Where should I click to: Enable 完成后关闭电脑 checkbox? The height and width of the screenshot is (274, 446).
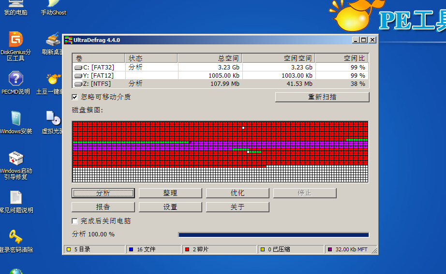75,221
